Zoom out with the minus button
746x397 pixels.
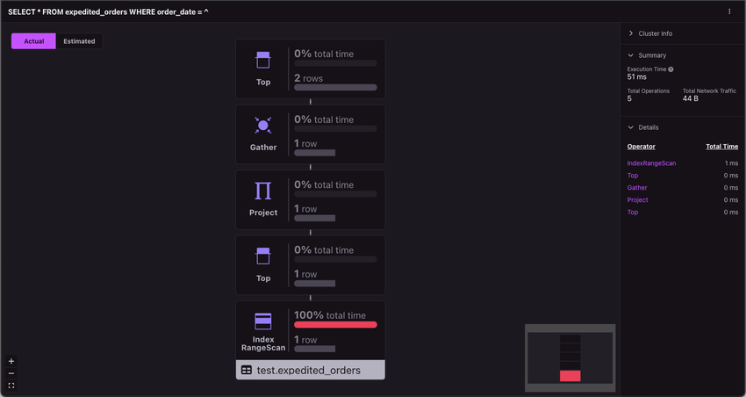point(11,373)
